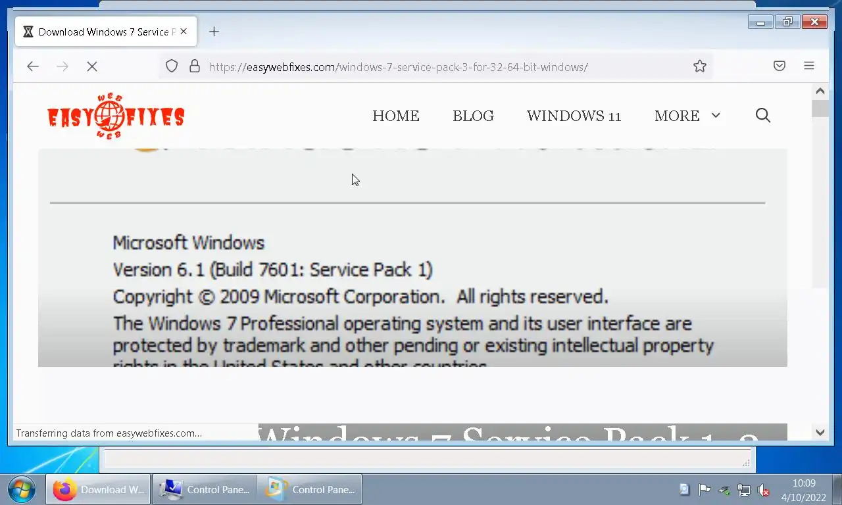Bookmark this page with the star
The height and width of the screenshot is (505, 842).
700,66
